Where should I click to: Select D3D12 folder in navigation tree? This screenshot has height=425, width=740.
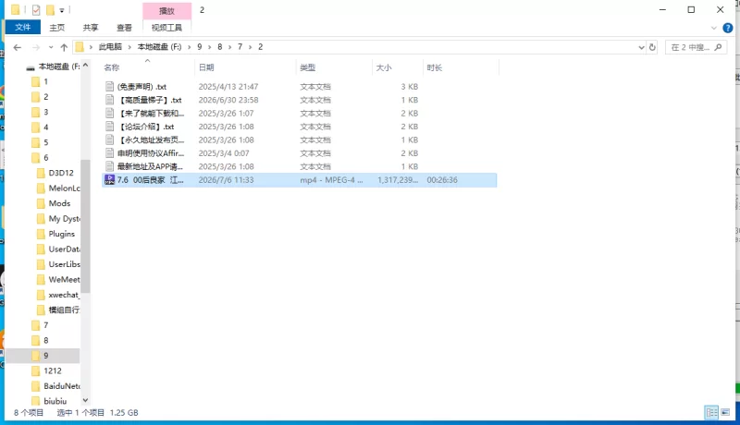(x=61, y=173)
